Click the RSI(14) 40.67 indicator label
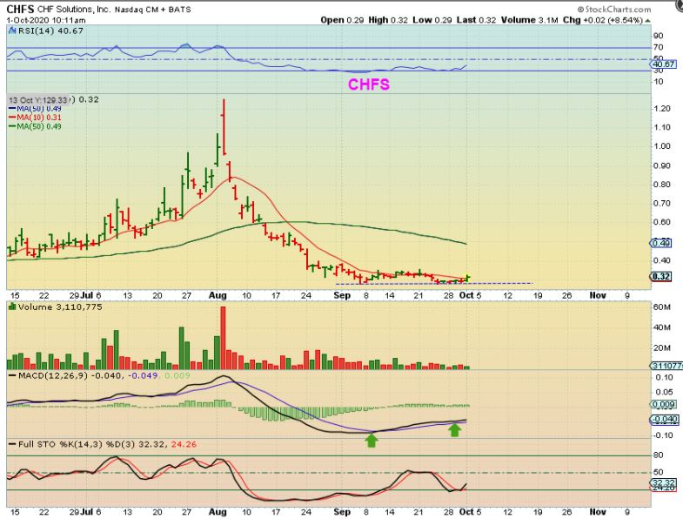 pyautogui.click(x=50, y=31)
